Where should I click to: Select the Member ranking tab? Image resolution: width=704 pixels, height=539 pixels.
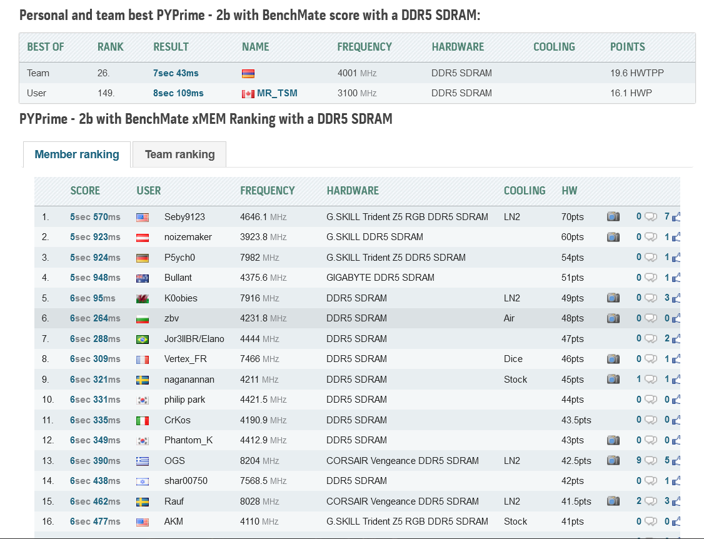coord(77,154)
